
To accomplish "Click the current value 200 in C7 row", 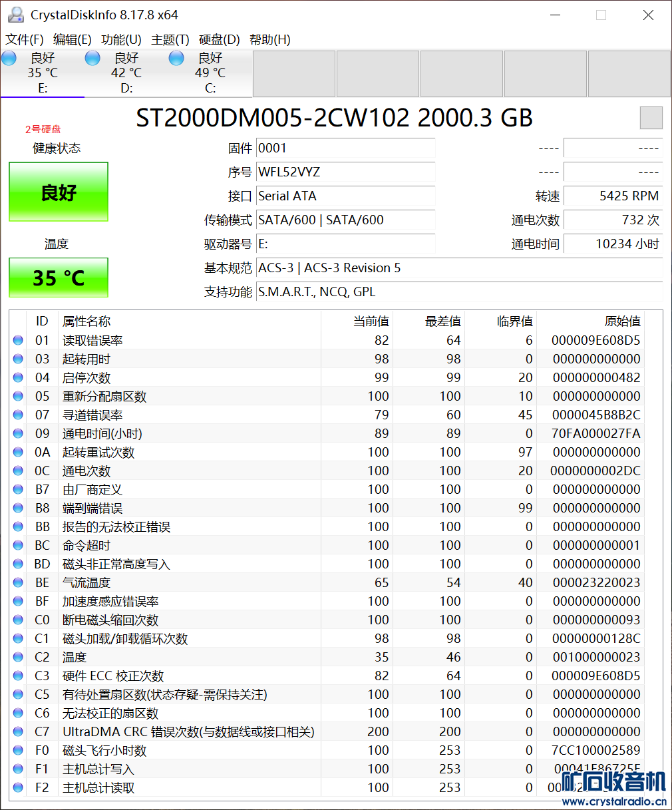I will pyautogui.click(x=378, y=731).
